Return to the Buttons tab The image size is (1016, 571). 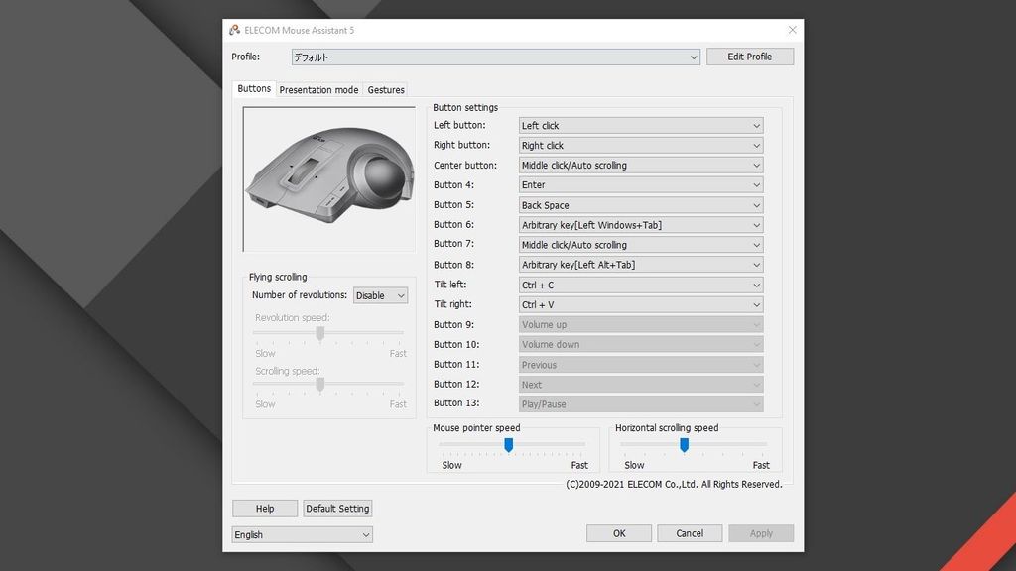(253, 88)
